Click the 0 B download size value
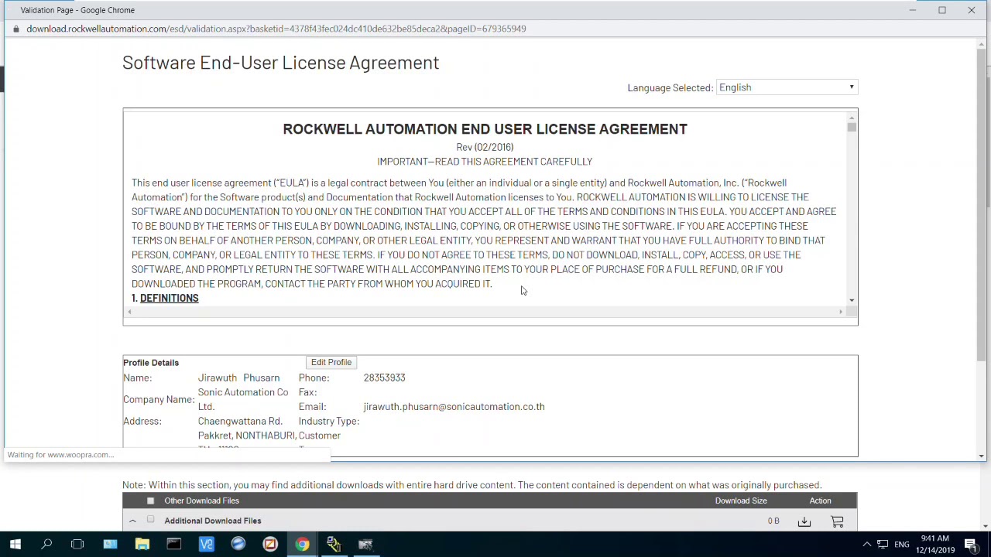Screen dimensions: 991x557 (773, 521)
